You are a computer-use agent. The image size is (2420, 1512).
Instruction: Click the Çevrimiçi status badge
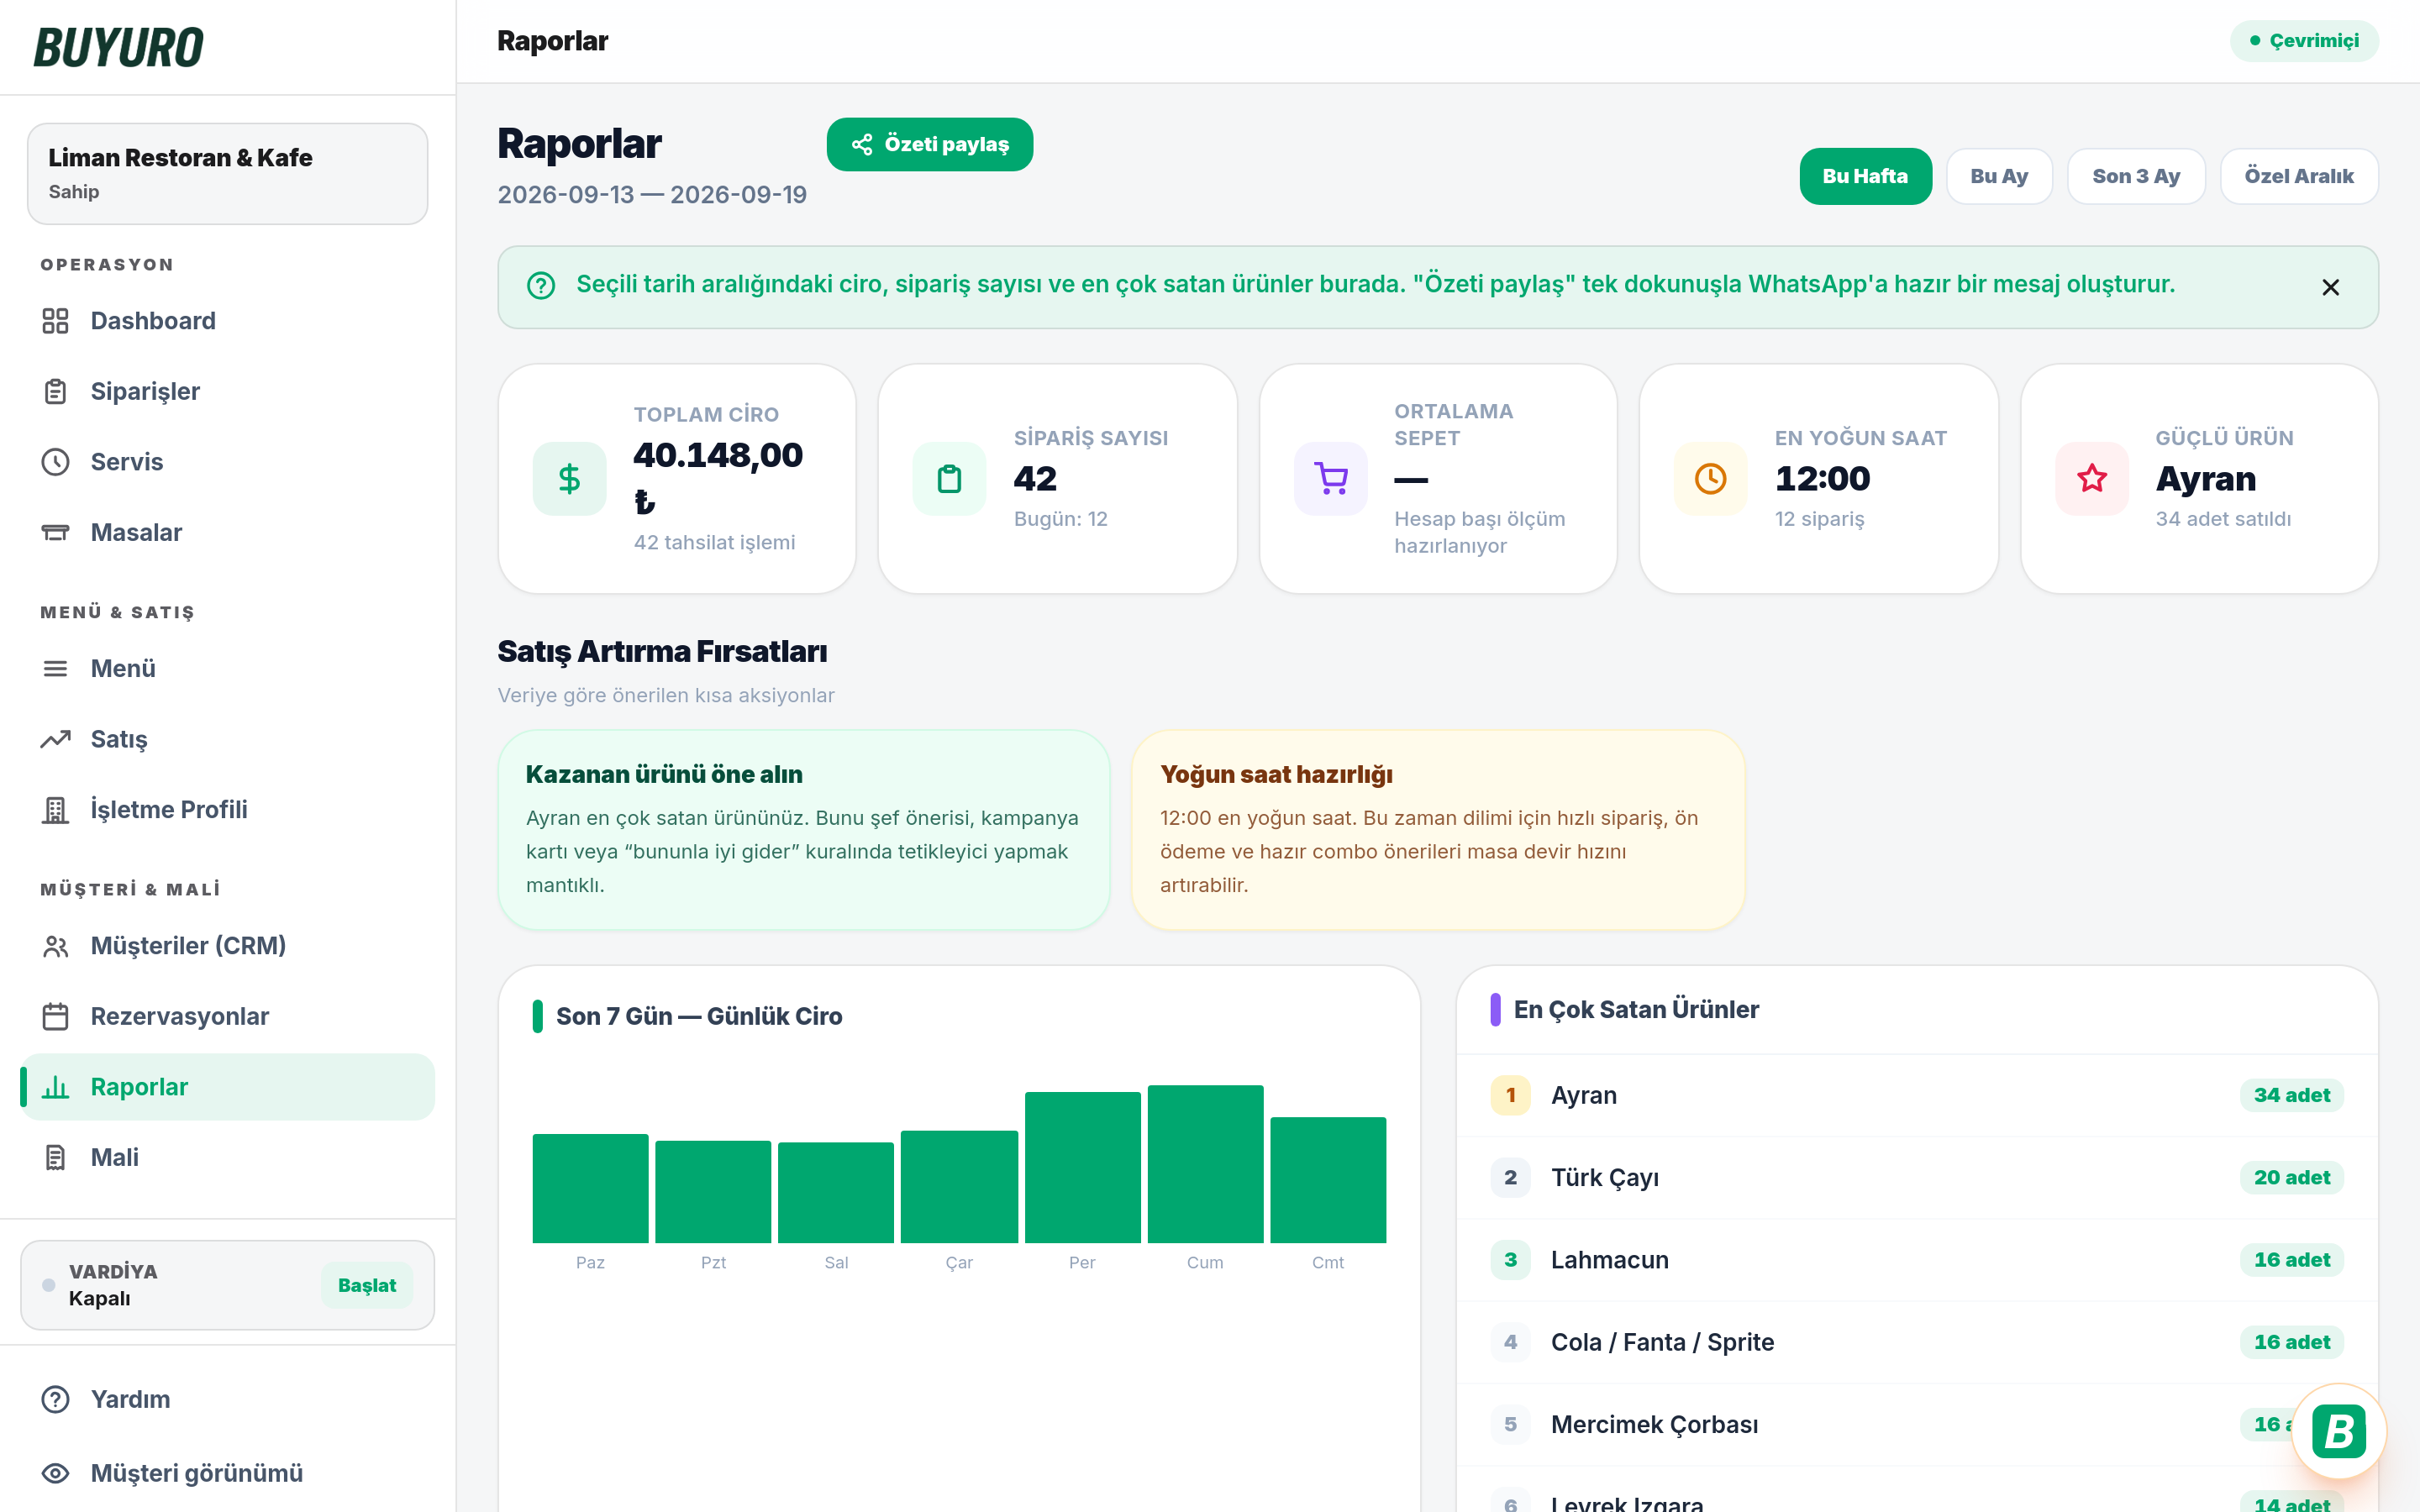click(2303, 41)
